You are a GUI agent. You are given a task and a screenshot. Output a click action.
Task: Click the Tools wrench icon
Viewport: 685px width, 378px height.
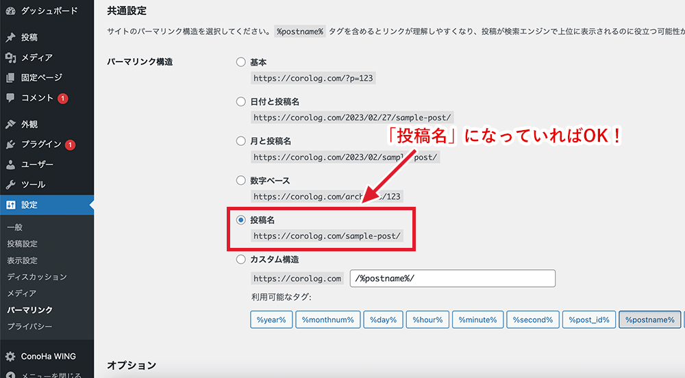coord(10,185)
